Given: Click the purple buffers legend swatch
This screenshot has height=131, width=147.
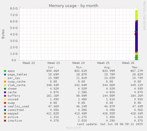Looking at the screenshot, I should pos(5,96).
